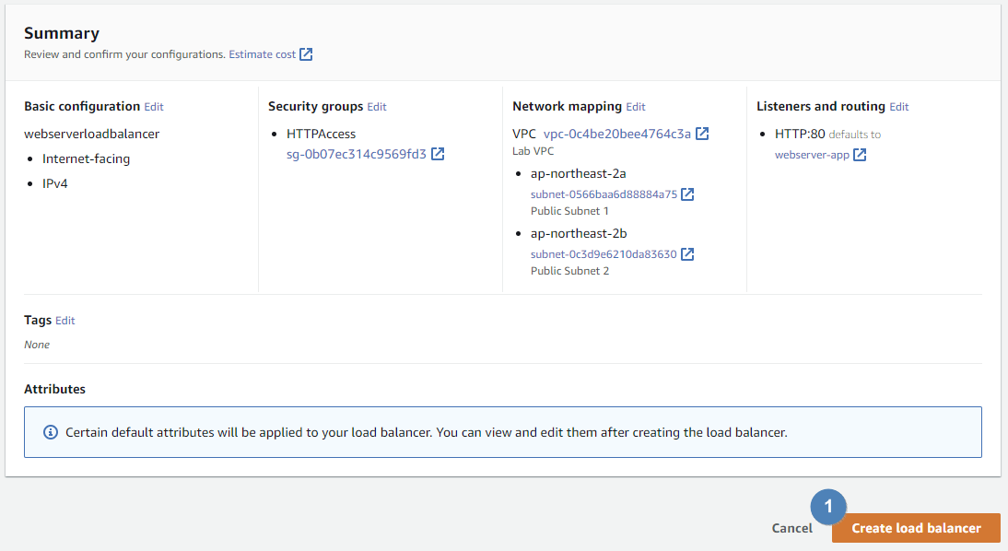Edit the Listeners and routing section

899,107
